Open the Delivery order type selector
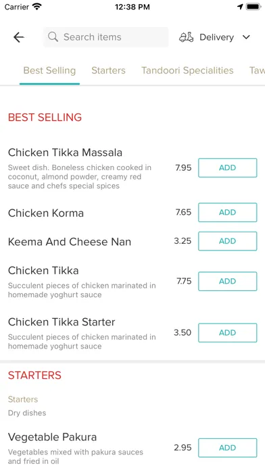Image resolution: width=265 pixels, height=470 pixels. [214, 37]
